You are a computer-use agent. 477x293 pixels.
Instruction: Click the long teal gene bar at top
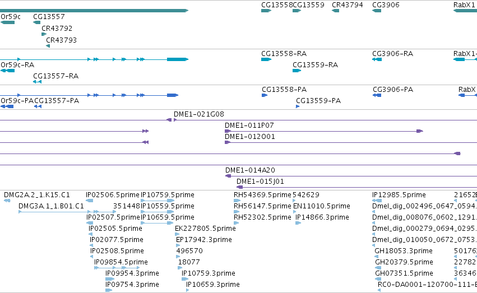[94, 11]
